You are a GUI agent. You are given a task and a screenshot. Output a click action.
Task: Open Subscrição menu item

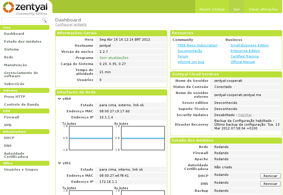click(14, 84)
